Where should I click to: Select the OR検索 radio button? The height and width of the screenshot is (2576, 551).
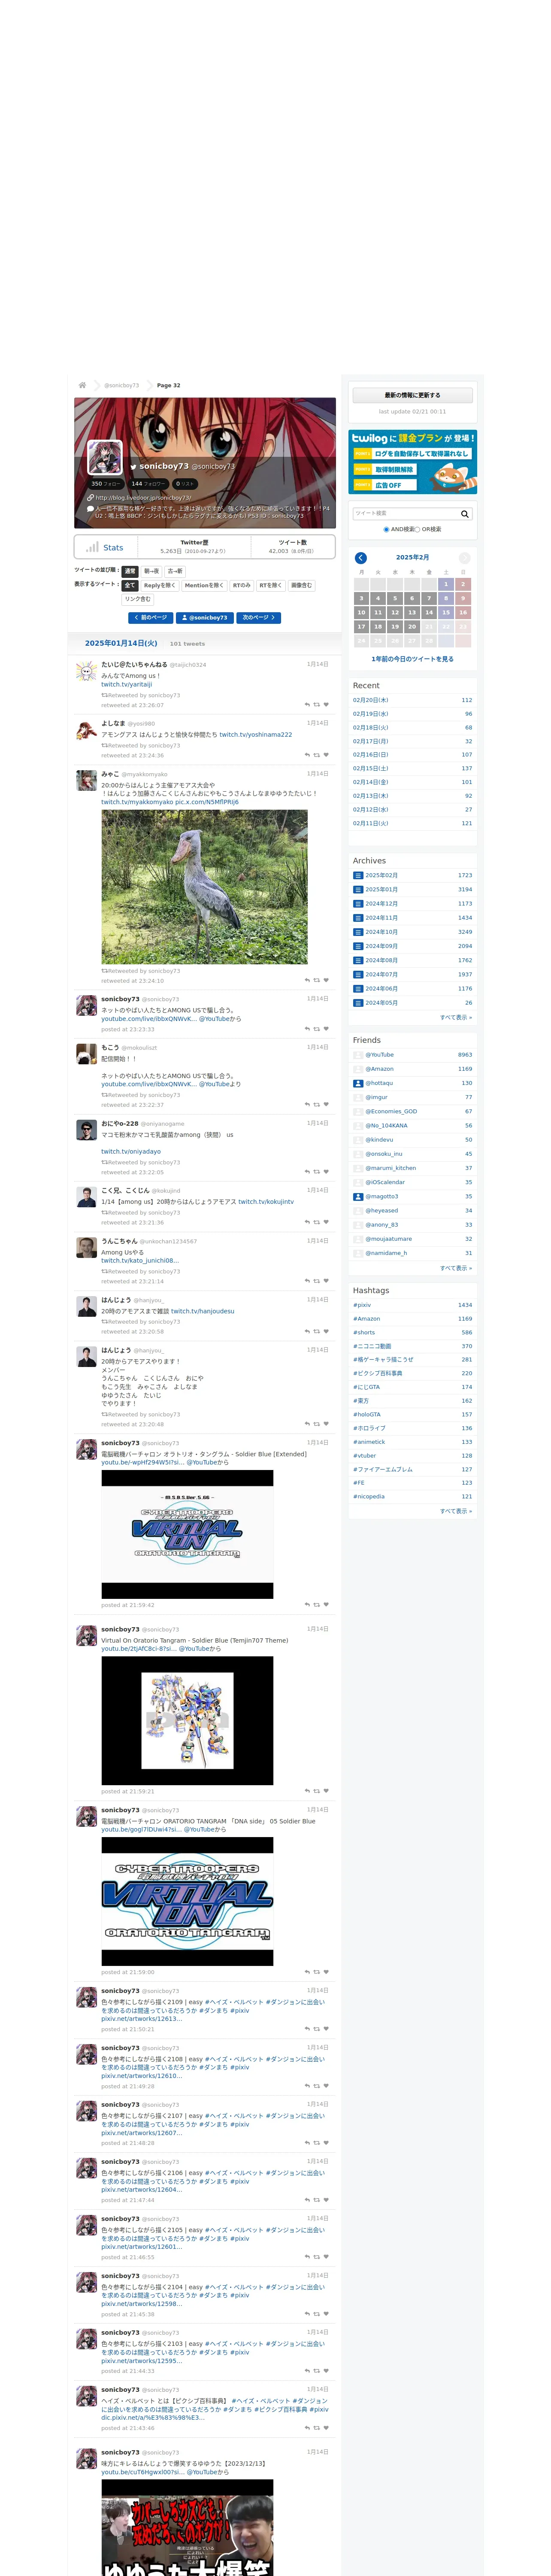[417, 529]
